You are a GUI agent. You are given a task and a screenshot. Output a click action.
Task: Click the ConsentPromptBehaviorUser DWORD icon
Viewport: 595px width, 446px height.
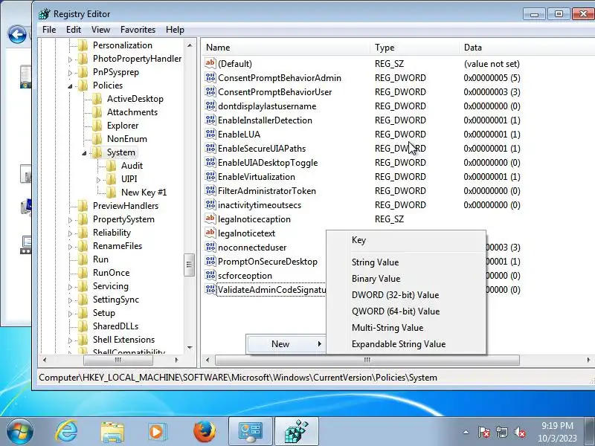(x=210, y=91)
